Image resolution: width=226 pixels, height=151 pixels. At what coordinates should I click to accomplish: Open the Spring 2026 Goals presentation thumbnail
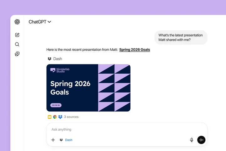[88, 88]
